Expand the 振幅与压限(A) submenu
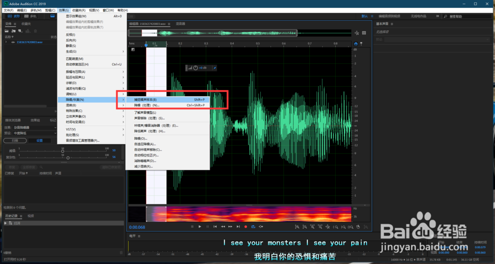 92,72
